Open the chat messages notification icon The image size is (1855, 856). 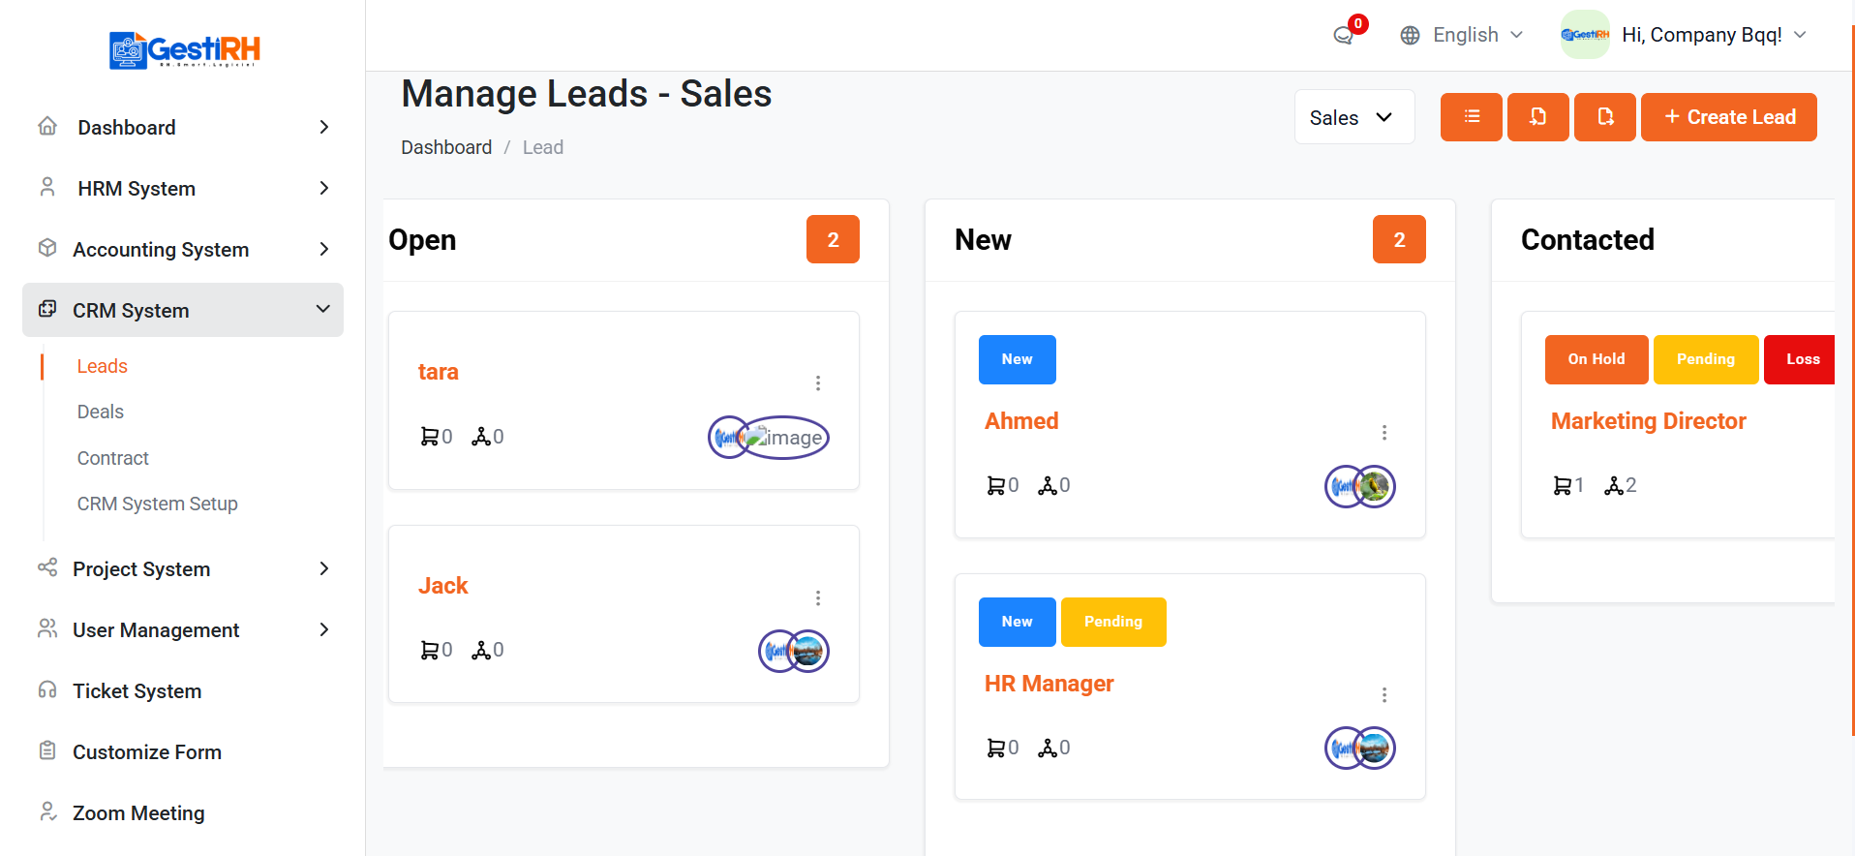coord(1344,36)
